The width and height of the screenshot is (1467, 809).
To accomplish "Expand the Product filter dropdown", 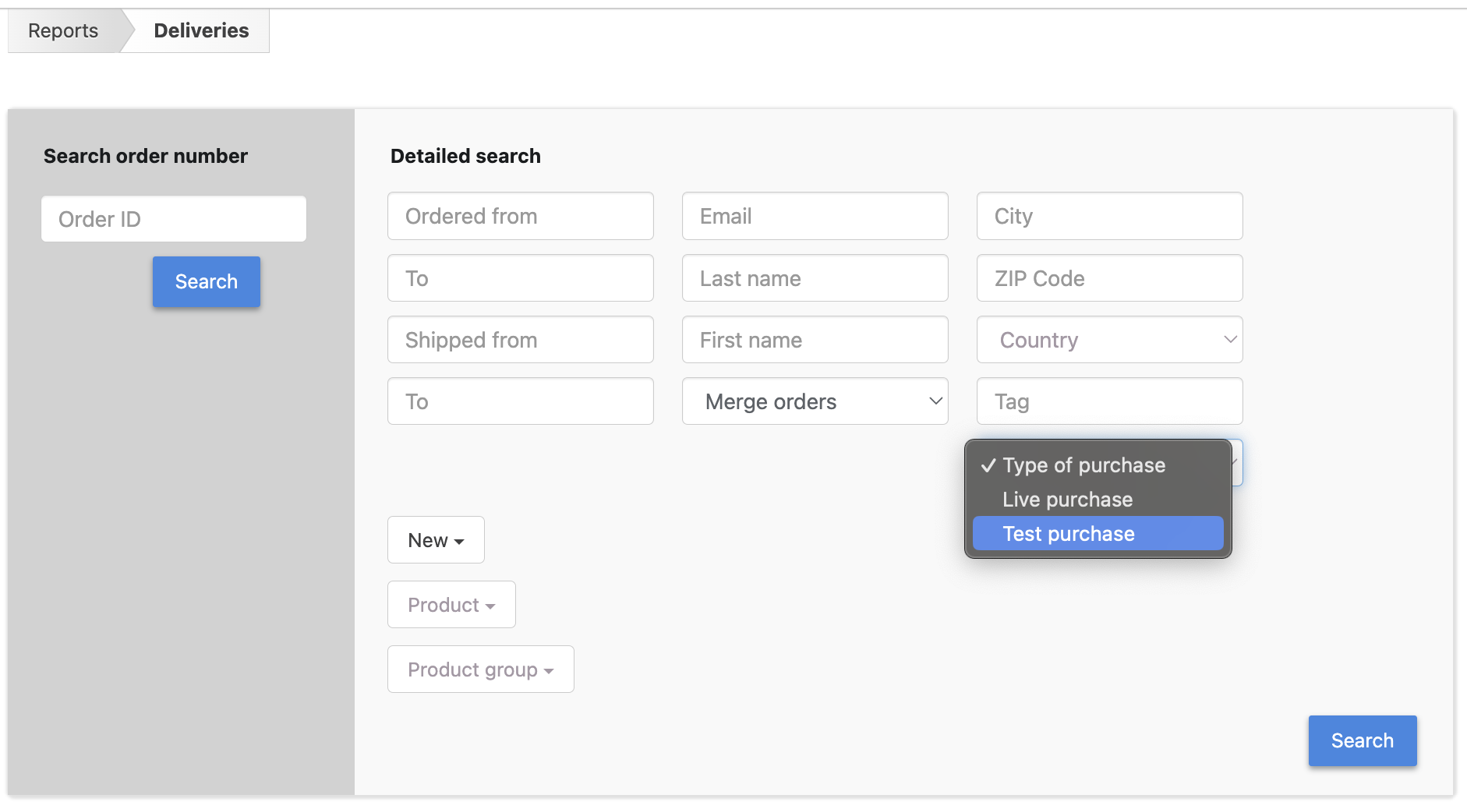I will pos(451,605).
